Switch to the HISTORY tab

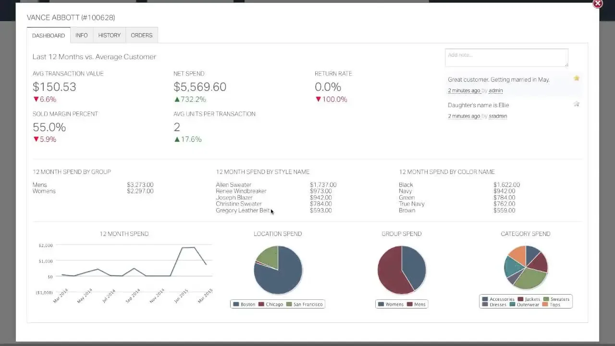[110, 35]
